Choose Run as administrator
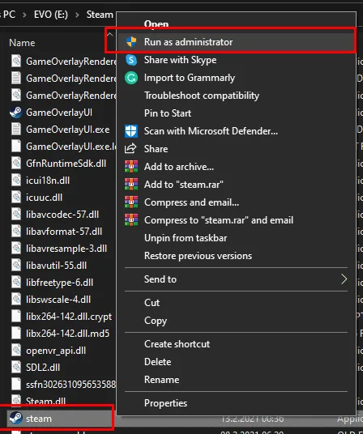This screenshot has width=363, height=434. click(237, 42)
